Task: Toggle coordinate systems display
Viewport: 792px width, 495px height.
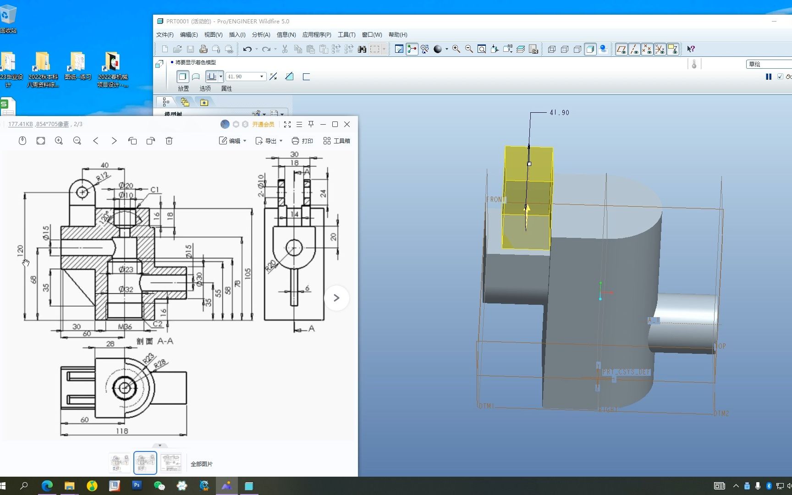Action: (660, 49)
